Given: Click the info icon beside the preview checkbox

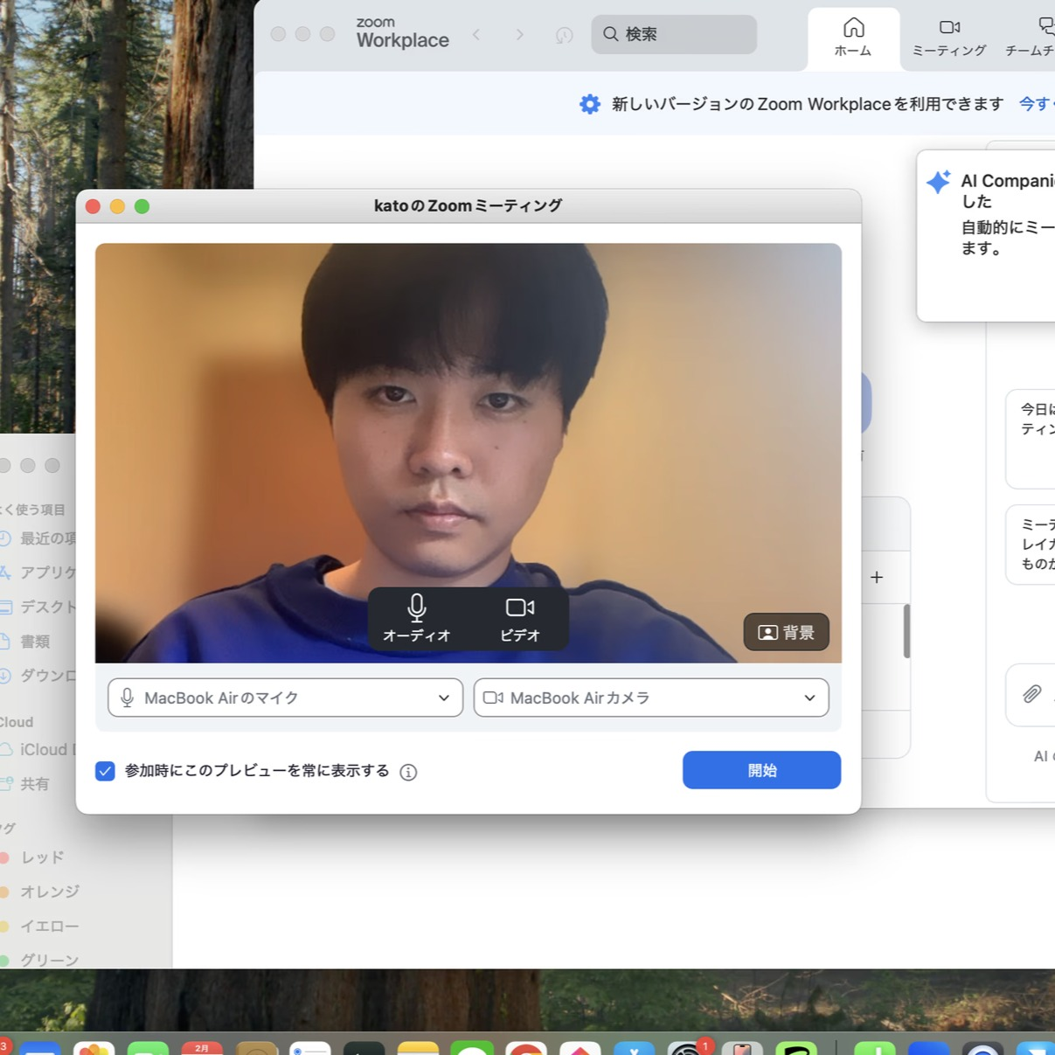Looking at the screenshot, I should pos(408,772).
